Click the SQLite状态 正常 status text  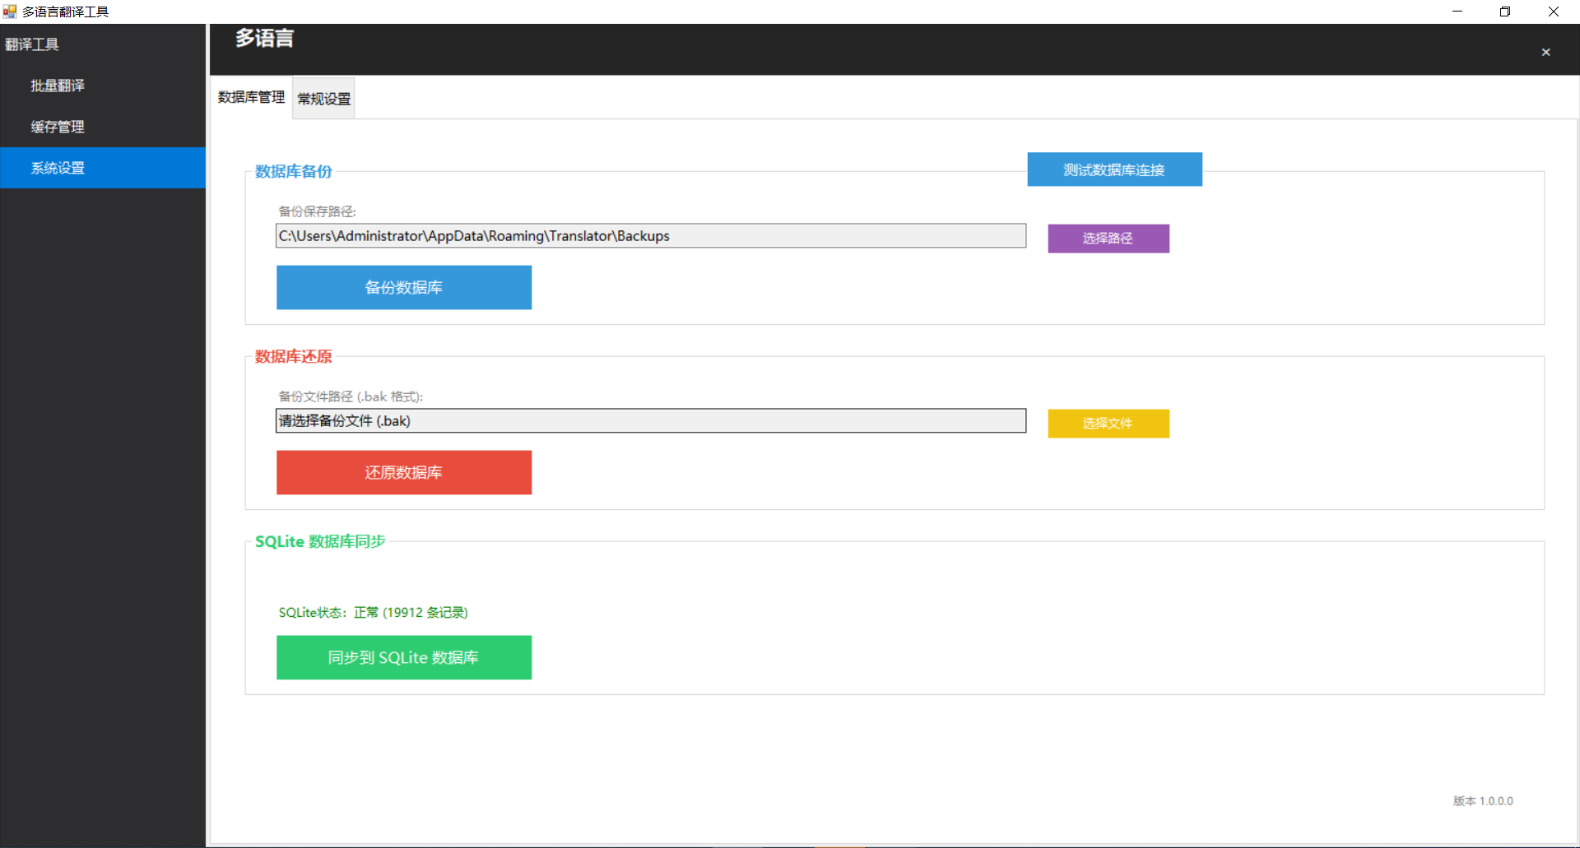[373, 612]
